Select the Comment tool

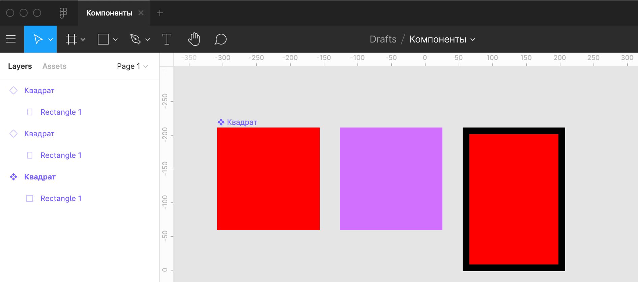[221, 39]
